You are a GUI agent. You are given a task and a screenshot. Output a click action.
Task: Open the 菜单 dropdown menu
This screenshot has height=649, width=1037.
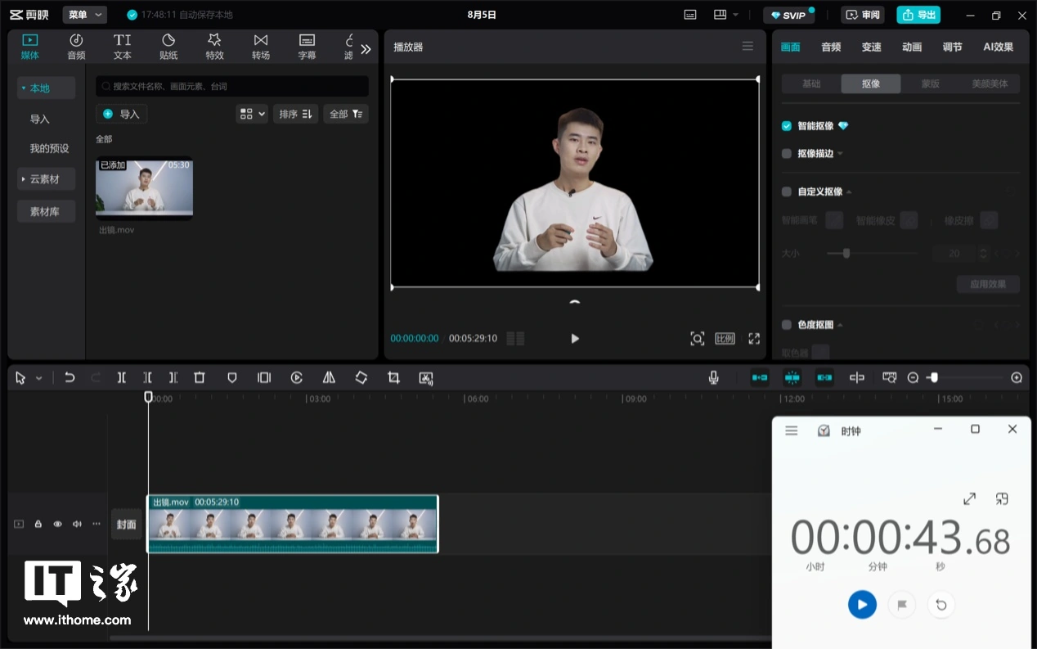pyautogui.click(x=84, y=15)
